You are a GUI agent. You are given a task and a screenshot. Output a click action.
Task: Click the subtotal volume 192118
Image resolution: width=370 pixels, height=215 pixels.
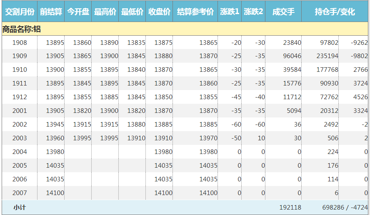289,207
